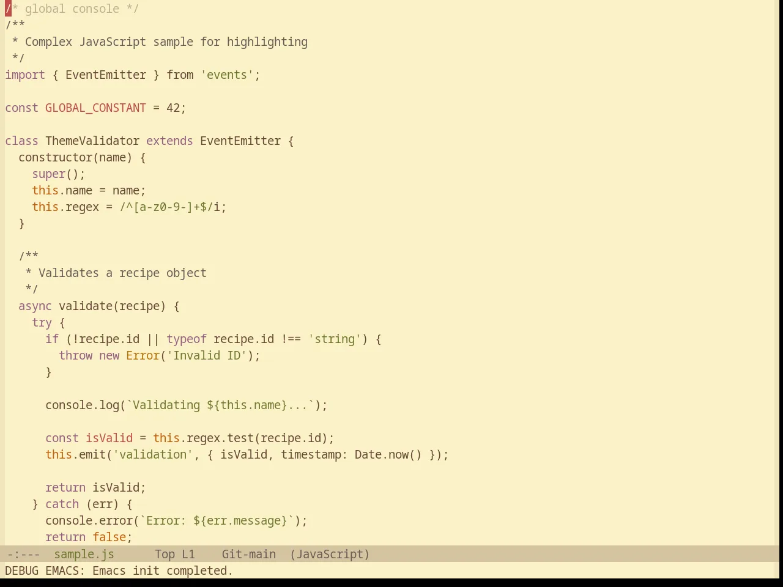Click the Top position indicator in mode line
This screenshot has width=783, height=587.
point(165,554)
